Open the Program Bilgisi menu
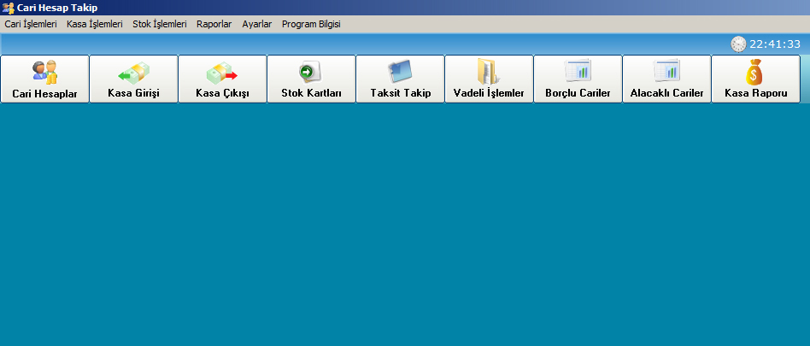The width and height of the screenshot is (810, 346). tap(311, 24)
